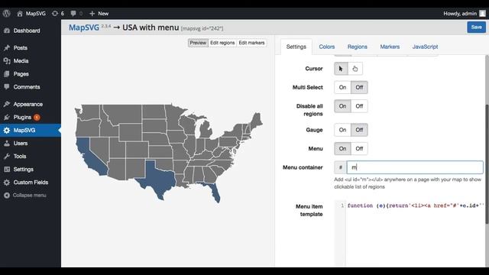489x275 pixels.
Task: Select the Edit regions mode
Action: click(x=222, y=43)
